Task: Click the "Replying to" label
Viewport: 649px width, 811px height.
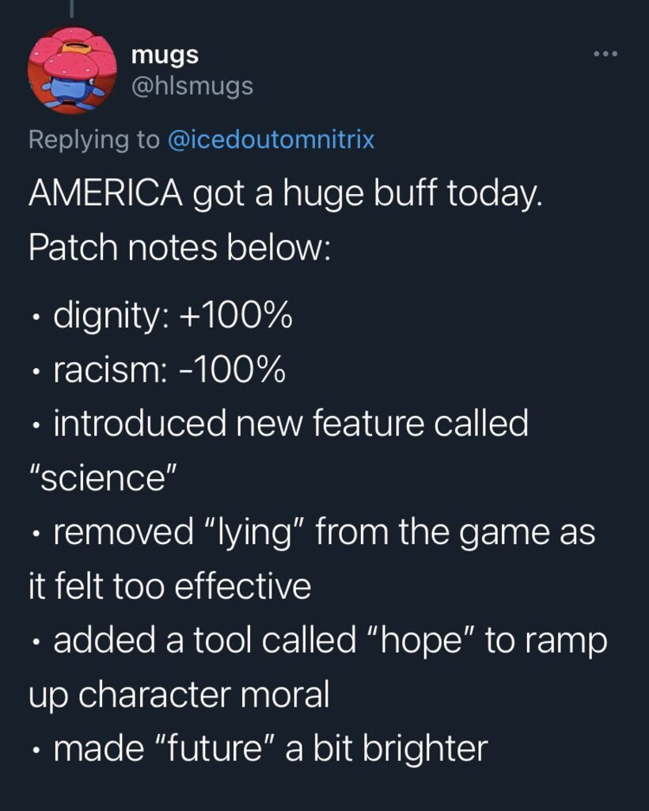Action: pos(93,139)
